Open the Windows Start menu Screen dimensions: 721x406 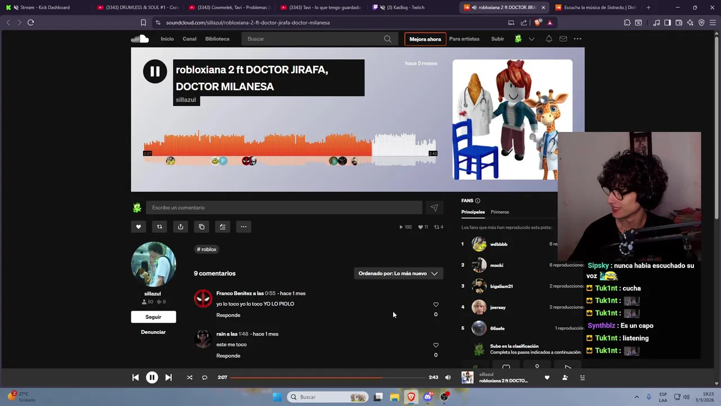pyautogui.click(x=277, y=397)
